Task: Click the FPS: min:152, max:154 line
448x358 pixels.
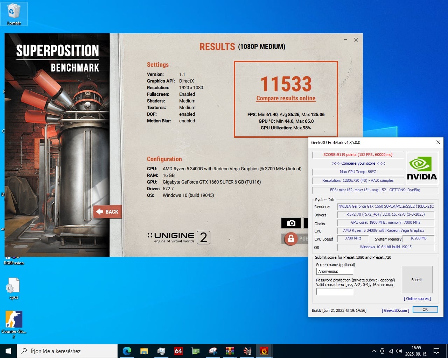Action: click(375, 190)
